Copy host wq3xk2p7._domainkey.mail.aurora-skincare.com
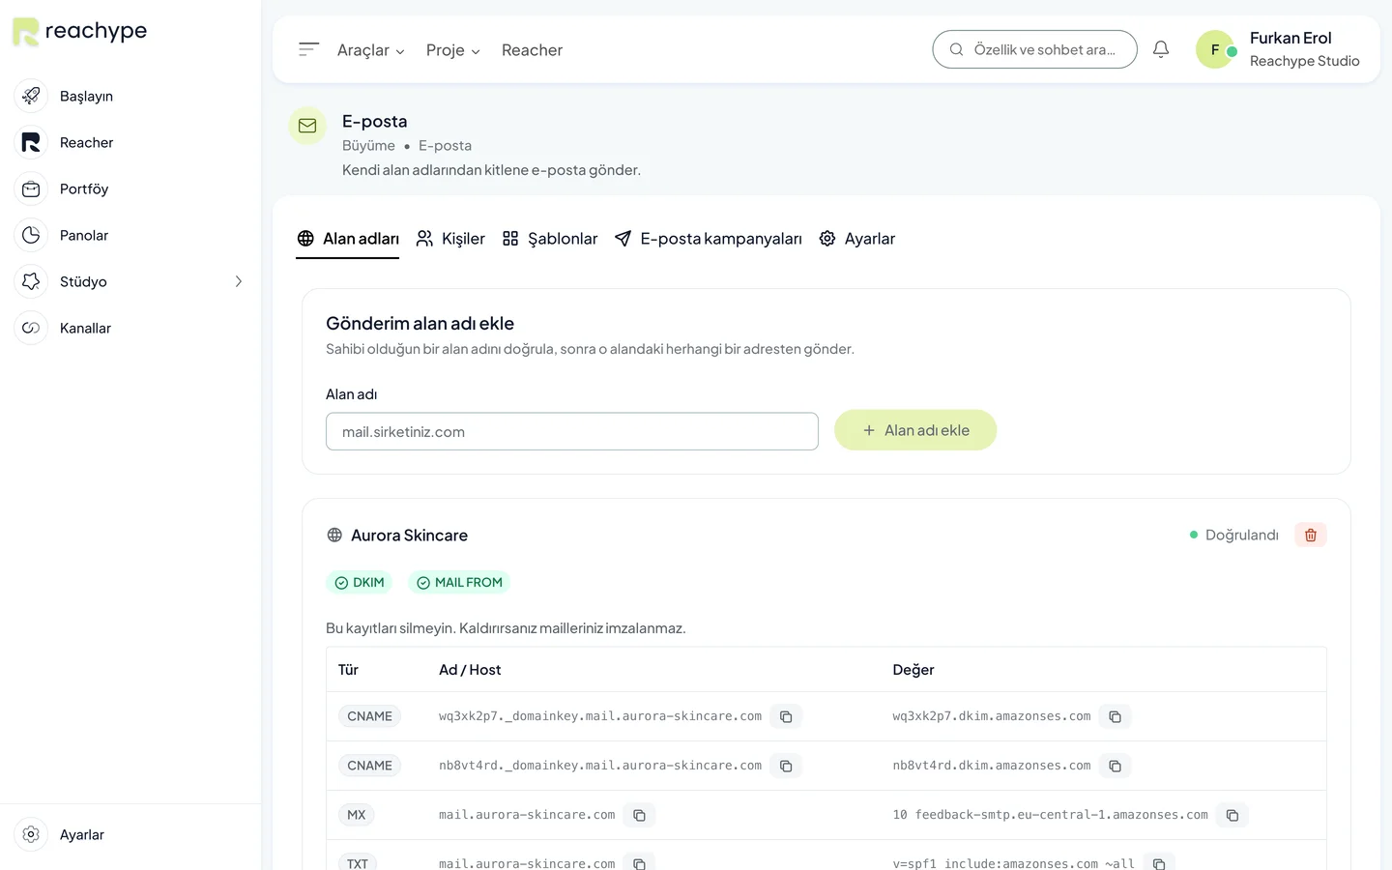Screen dimensions: 1392x870 tap(786, 716)
